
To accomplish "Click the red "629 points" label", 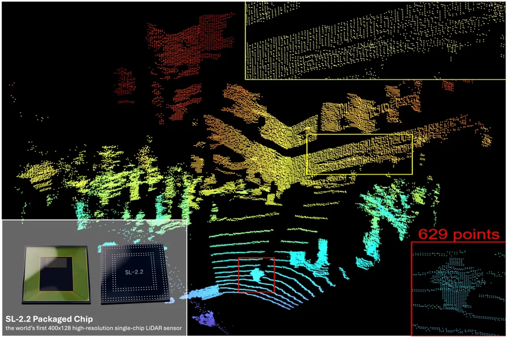I will point(458,235).
